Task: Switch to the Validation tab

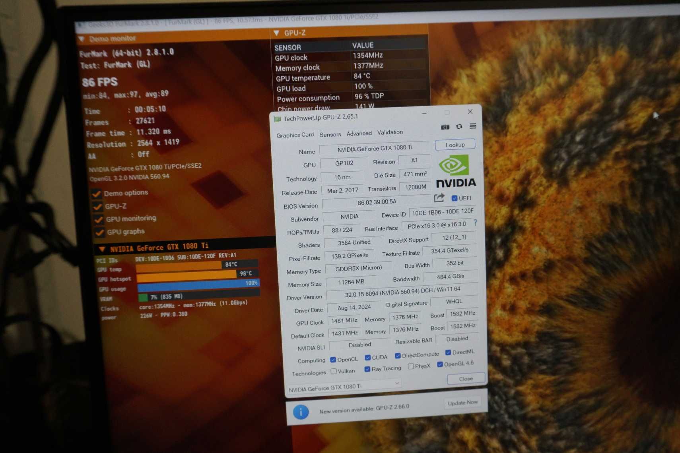Action: pos(390,132)
